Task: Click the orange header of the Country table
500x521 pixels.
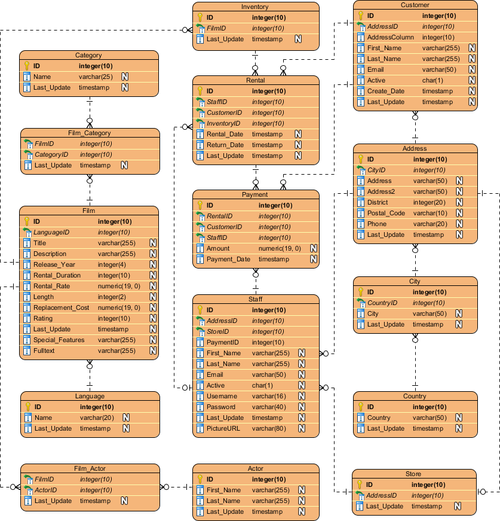Action: tap(415, 395)
